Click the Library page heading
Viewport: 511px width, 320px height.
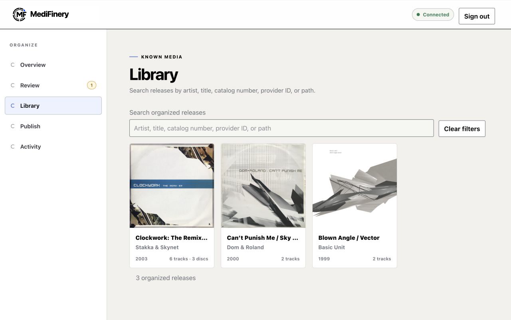[154, 75]
